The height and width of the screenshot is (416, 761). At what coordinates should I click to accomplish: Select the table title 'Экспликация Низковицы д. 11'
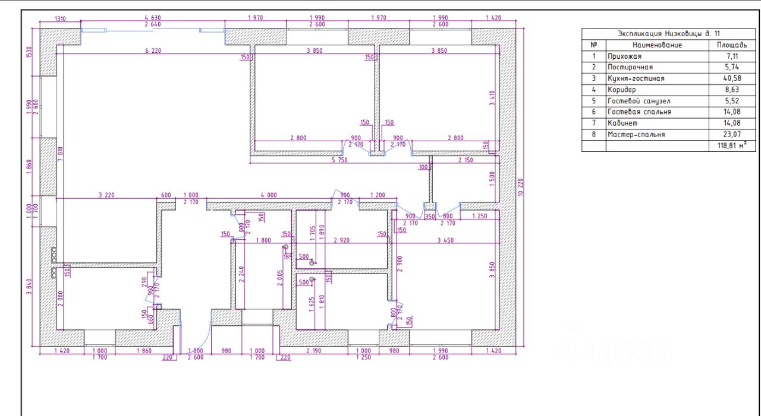(x=669, y=34)
